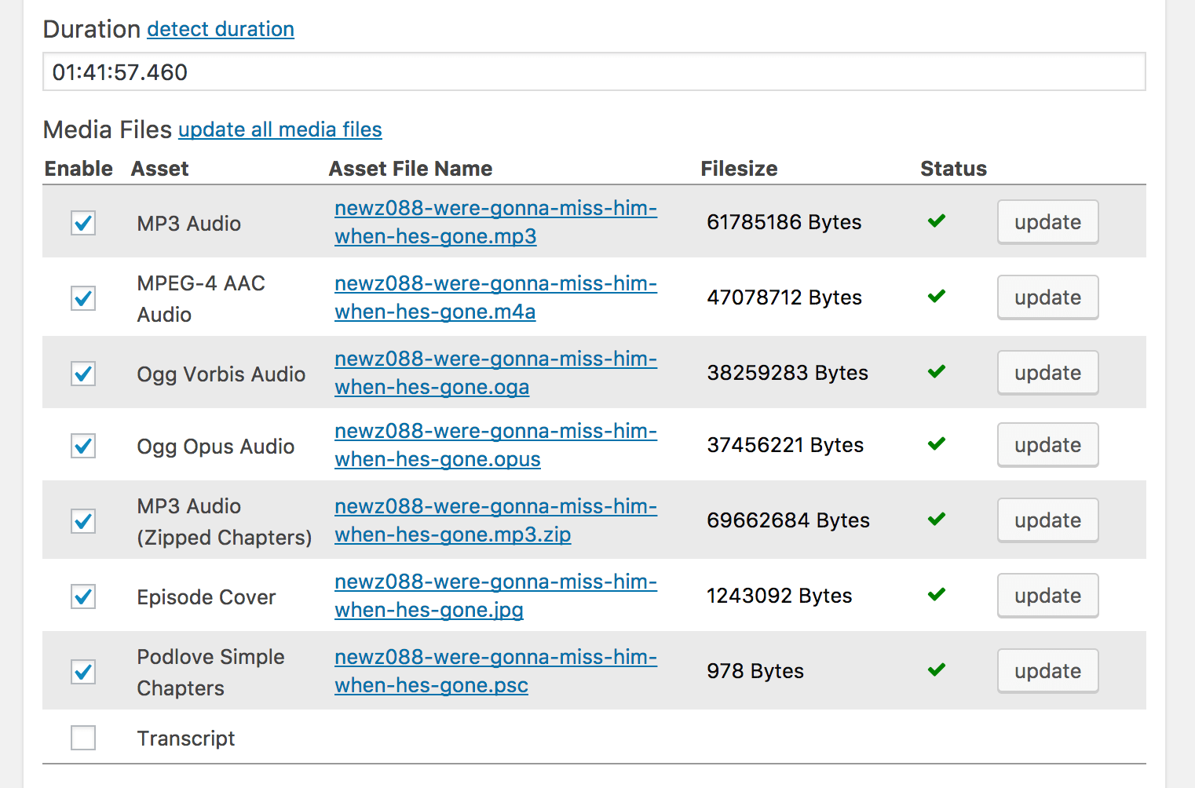Screen dimensions: 1195x788
Task: Uncheck MP3 Audio (Zipped Chapters) checkbox
Action: coord(83,521)
